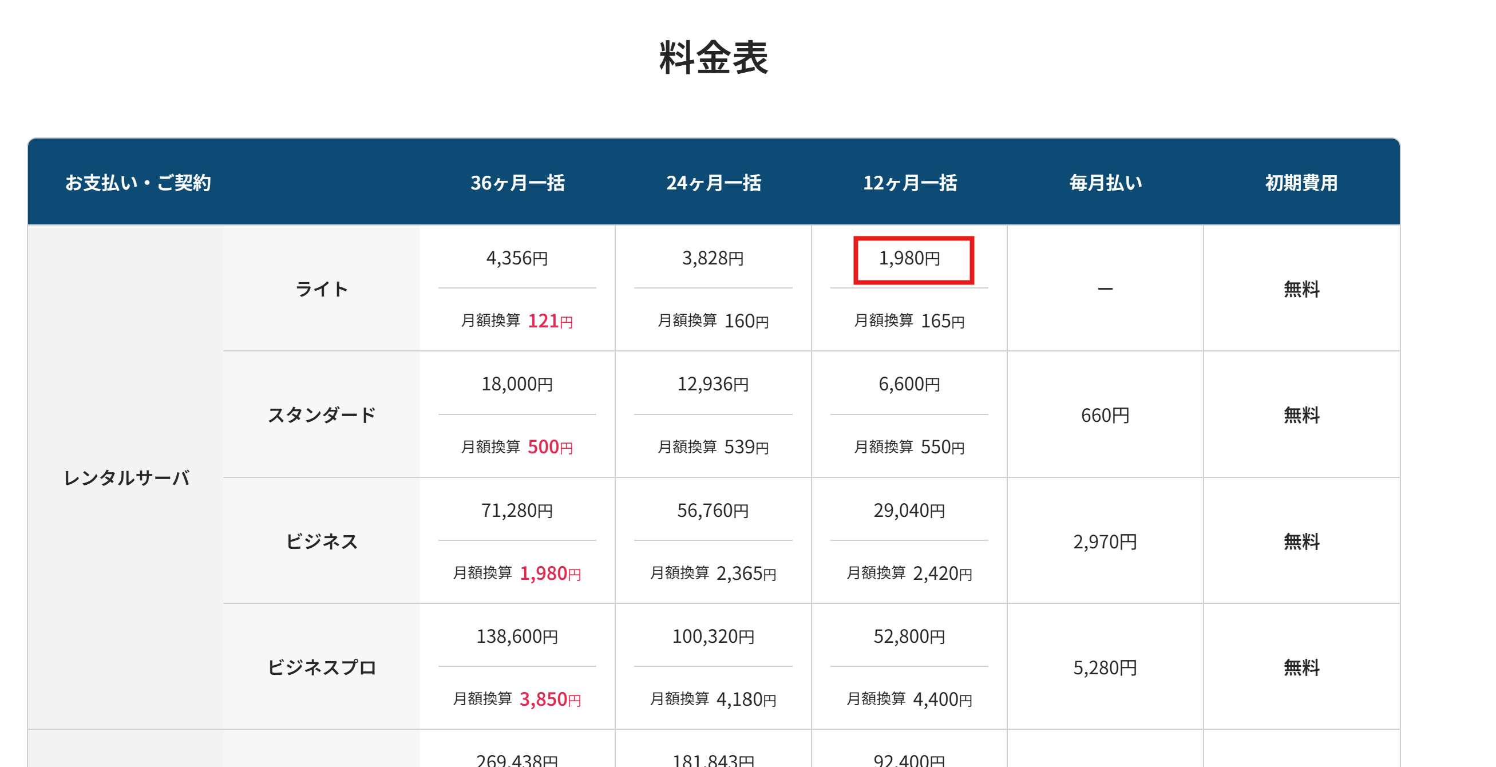Click the 660円 monthly payment price
Image resolution: width=1496 pixels, height=767 pixels.
pyautogui.click(x=1105, y=415)
